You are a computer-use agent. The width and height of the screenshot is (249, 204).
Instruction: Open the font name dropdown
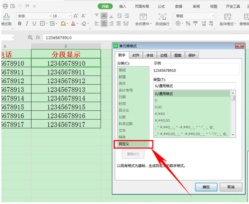click(x=50, y=16)
